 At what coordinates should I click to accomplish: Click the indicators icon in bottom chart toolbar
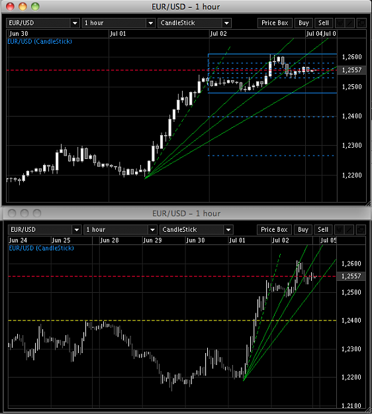pos(340,230)
